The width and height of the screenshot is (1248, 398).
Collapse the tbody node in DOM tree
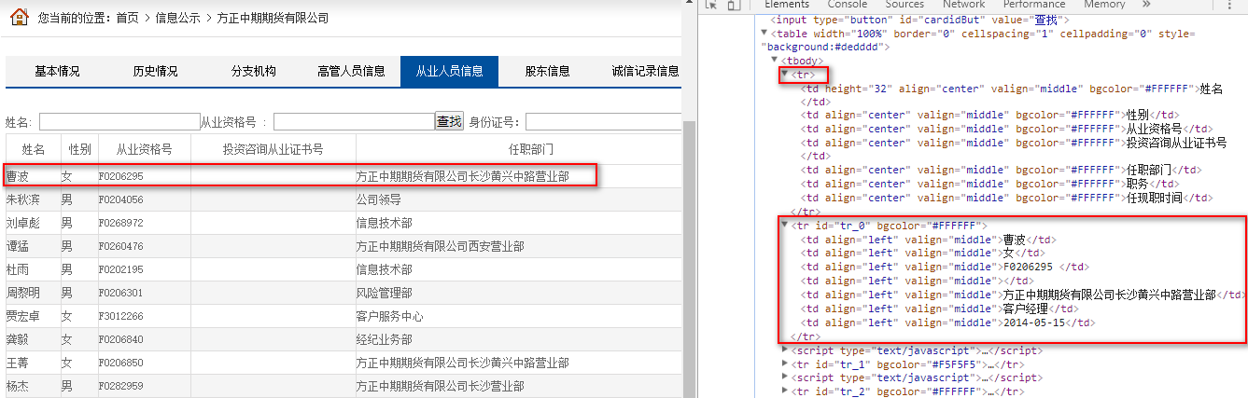point(774,61)
